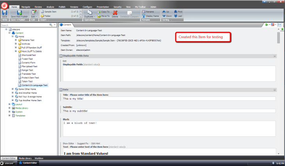Expand the Archives tree node

16,44
